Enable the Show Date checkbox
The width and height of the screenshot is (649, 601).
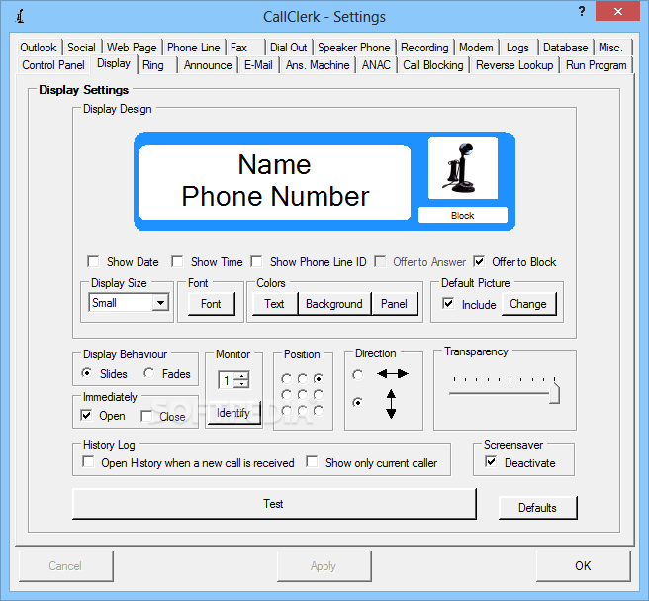[x=93, y=261]
